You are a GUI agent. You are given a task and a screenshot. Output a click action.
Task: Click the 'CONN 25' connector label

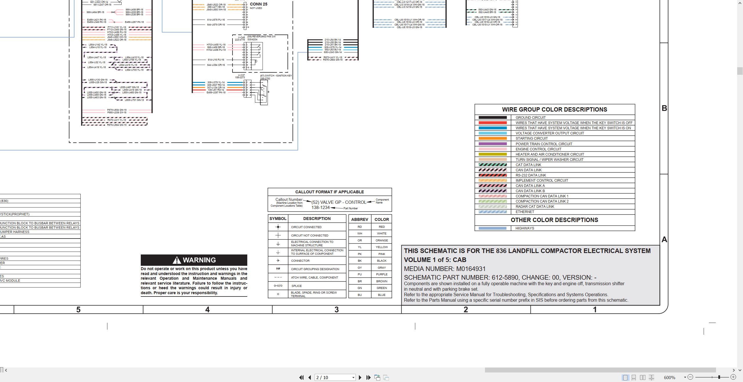[x=259, y=4]
